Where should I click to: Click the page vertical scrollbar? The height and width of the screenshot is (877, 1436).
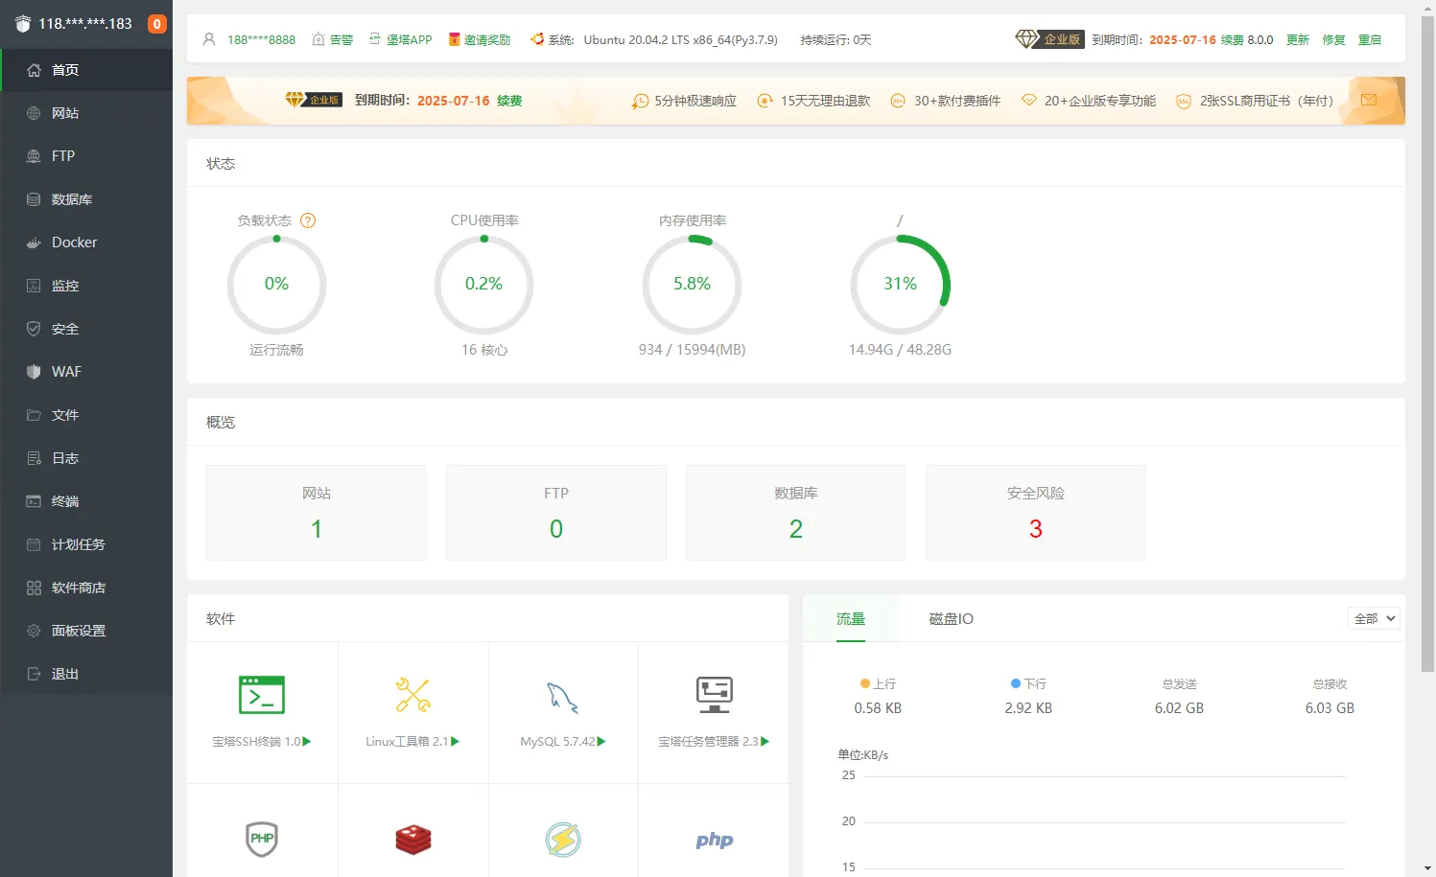coord(1427,345)
